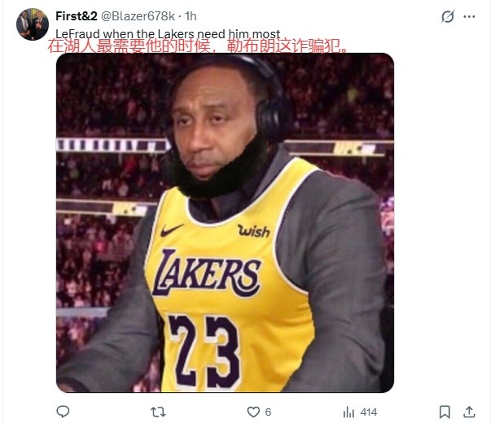Viewport: 495px width, 423px height.
Task: Click the wish logo on jersey
Action: point(253,231)
